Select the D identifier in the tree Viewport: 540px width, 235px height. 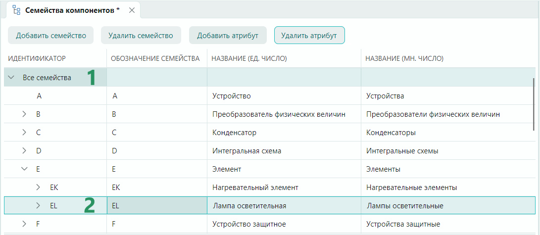coord(38,151)
